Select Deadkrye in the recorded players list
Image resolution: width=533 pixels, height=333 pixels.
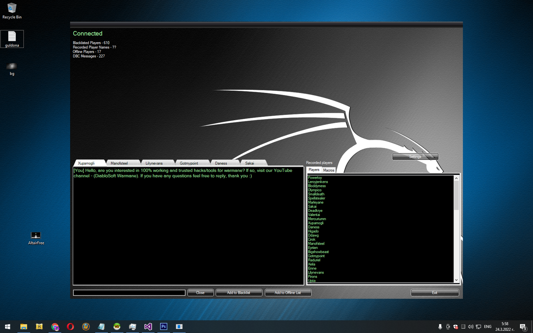tap(315, 211)
